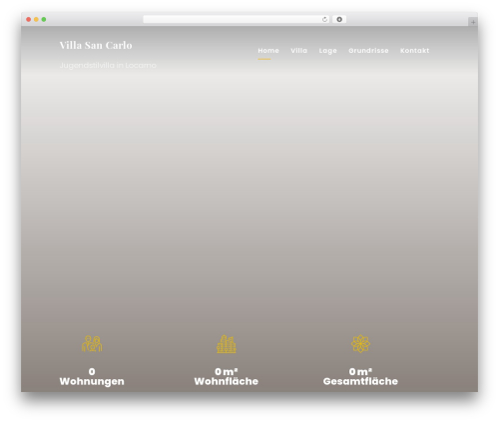Click the Wohnungen counter label

[x=92, y=381]
